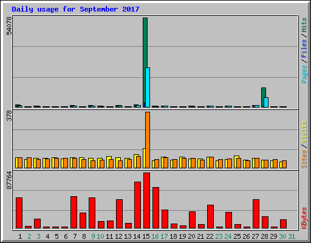Screen dimensions: 311x243
Task: Click the red KBytes bar for day 20
Action: [x=192, y=220]
